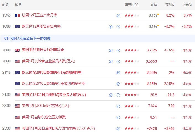The image size is (195, 134).
Task: Open cube icon for EIA天然气库存 row
Action: coord(118,129)
